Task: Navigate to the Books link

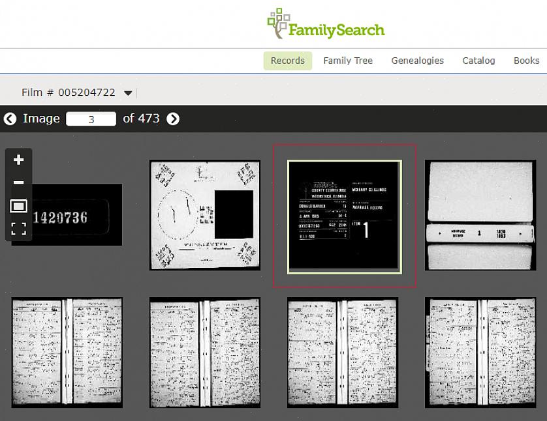Action: pyautogui.click(x=526, y=61)
